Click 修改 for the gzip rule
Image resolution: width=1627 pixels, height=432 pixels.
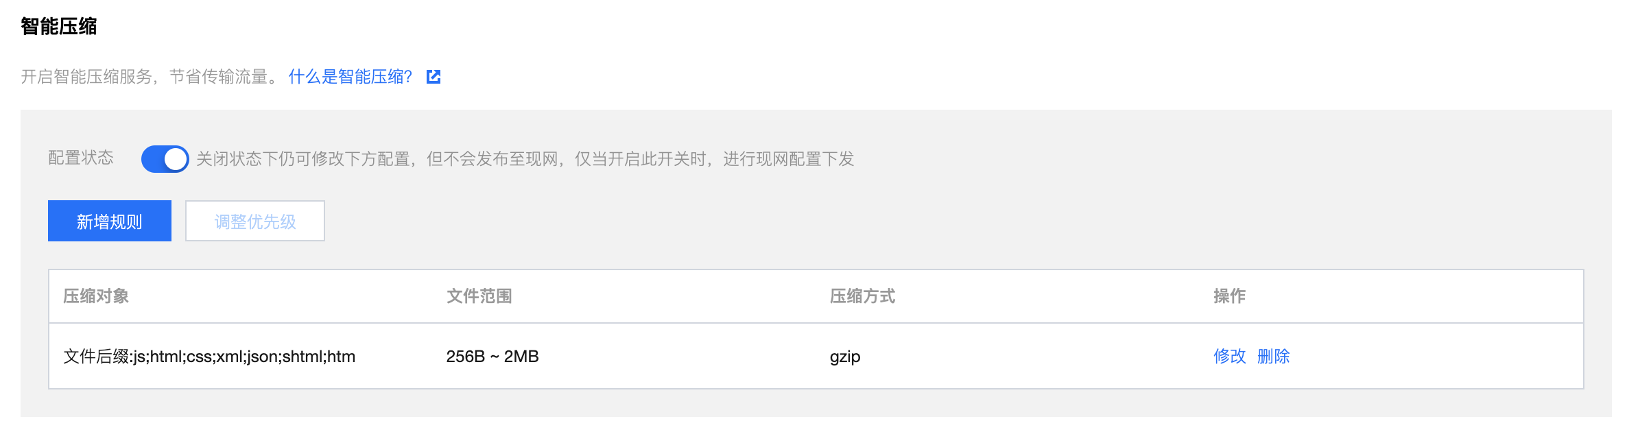[1229, 357]
